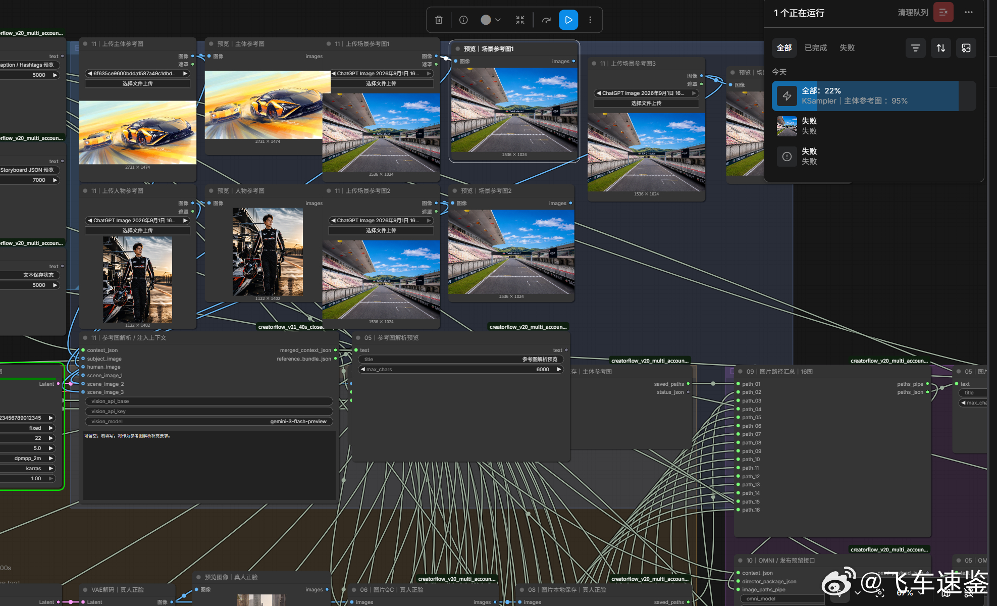Click the collapse arrows icon in toolbar

520,20
